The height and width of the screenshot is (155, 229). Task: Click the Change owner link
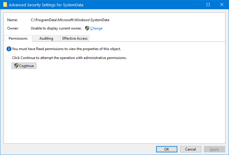pyautogui.click(x=96, y=28)
